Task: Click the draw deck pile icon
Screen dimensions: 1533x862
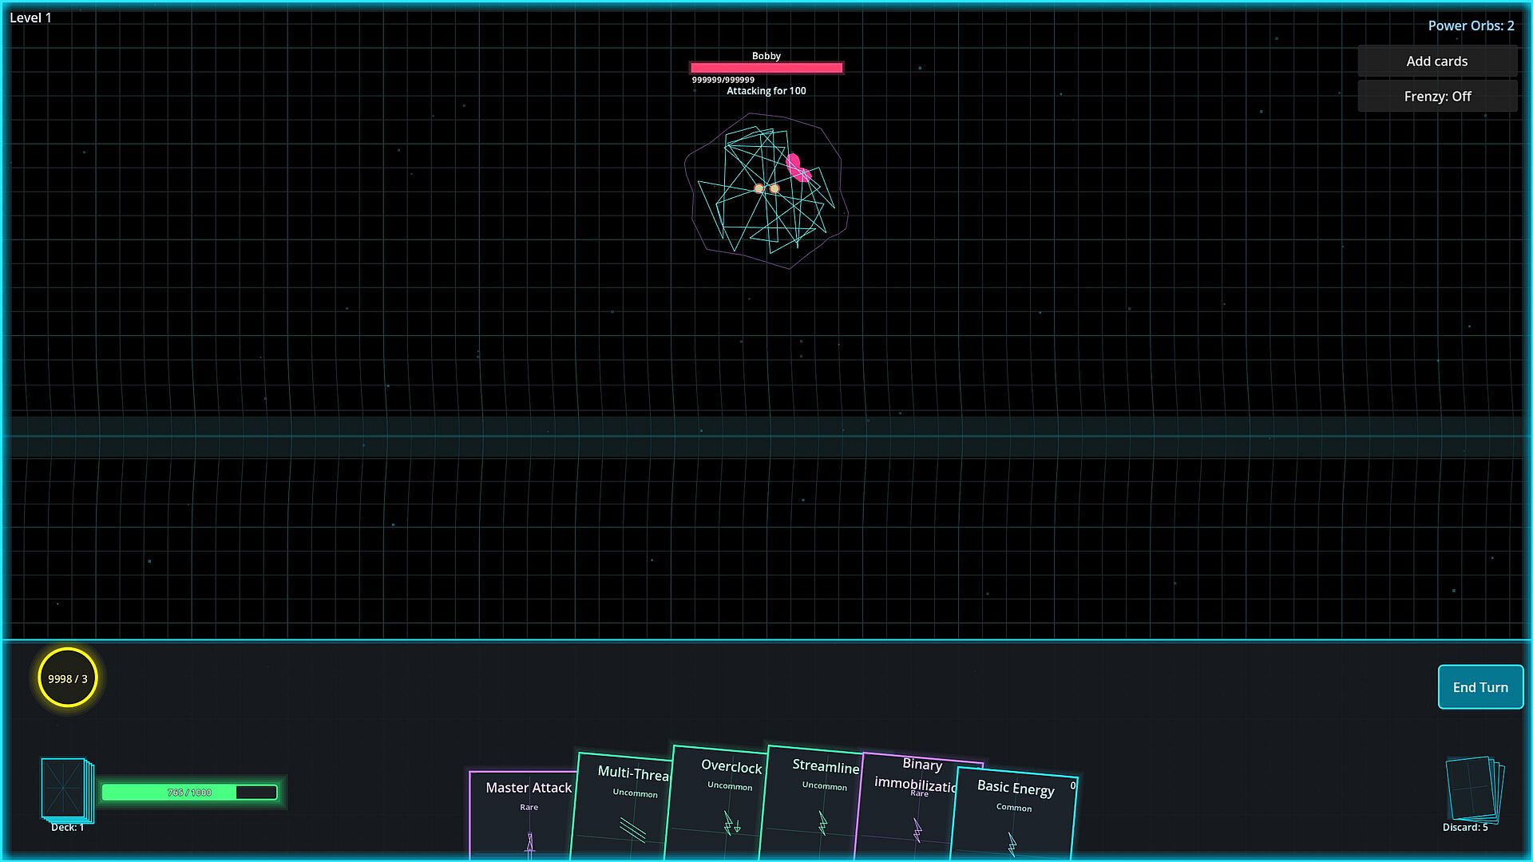Action: (66, 789)
